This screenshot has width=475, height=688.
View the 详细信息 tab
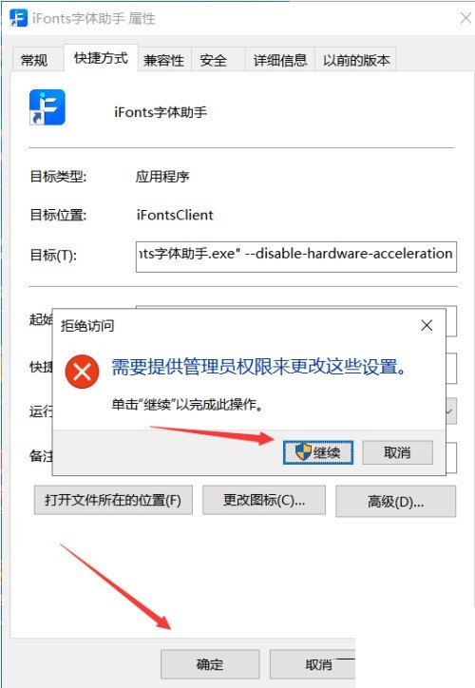pos(280,59)
